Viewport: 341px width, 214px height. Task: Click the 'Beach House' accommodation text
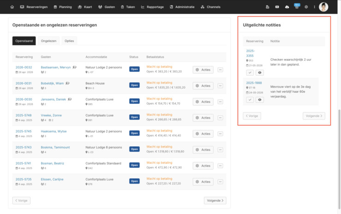(x=95, y=83)
